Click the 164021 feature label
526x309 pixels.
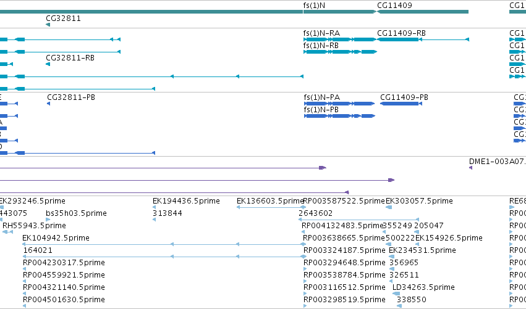(x=38, y=250)
